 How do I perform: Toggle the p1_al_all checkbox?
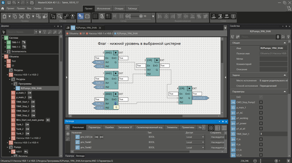pyautogui.click(x=261, y=128)
